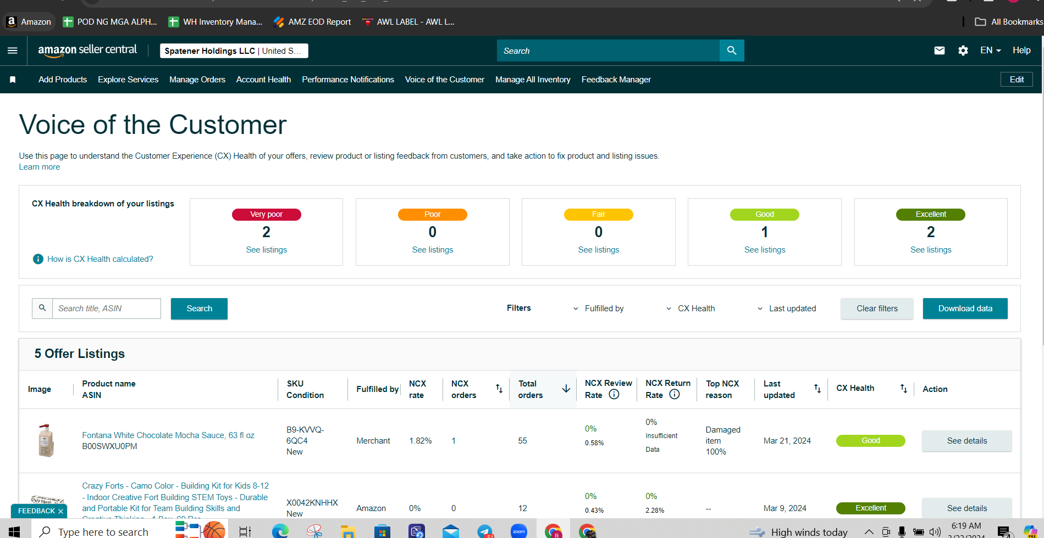This screenshot has width=1044, height=538.
Task: Click Download data button
Action: (x=965, y=309)
